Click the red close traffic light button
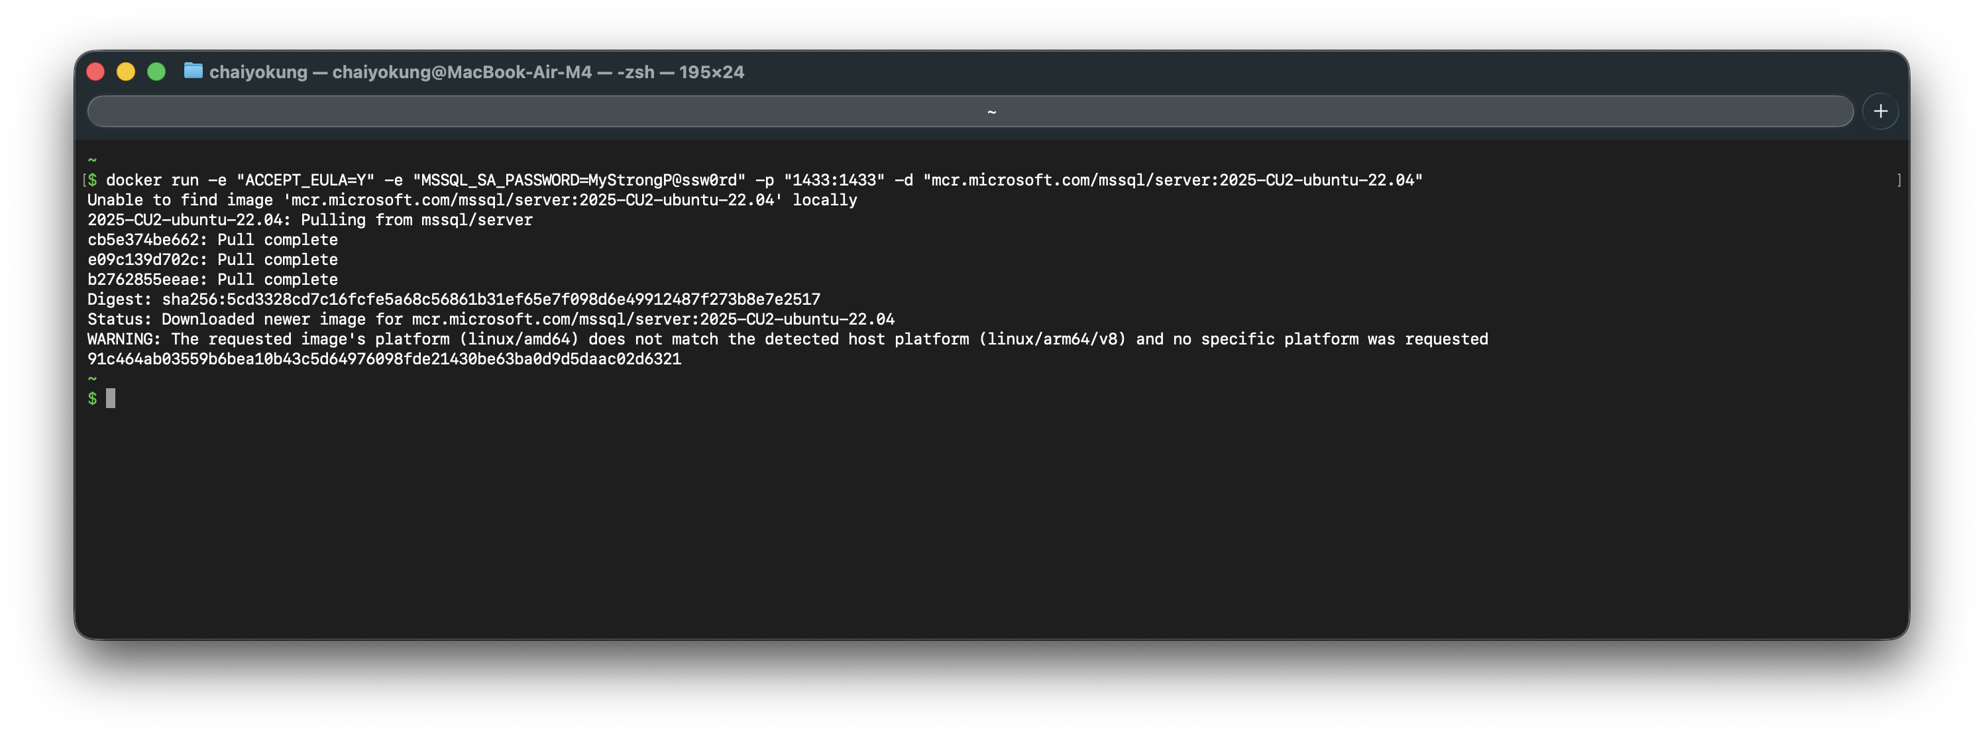Viewport: 1984px width, 738px height. (95, 71)
